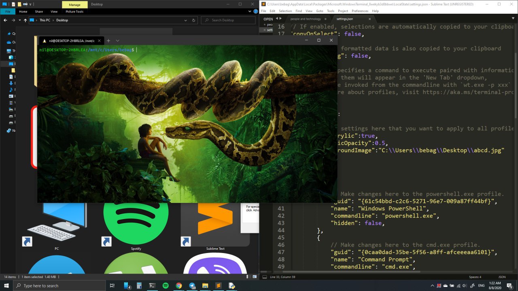Open Sublime Text Preferences menu
This screenshot has height=291, width=518.
click(x=360, y=11)
